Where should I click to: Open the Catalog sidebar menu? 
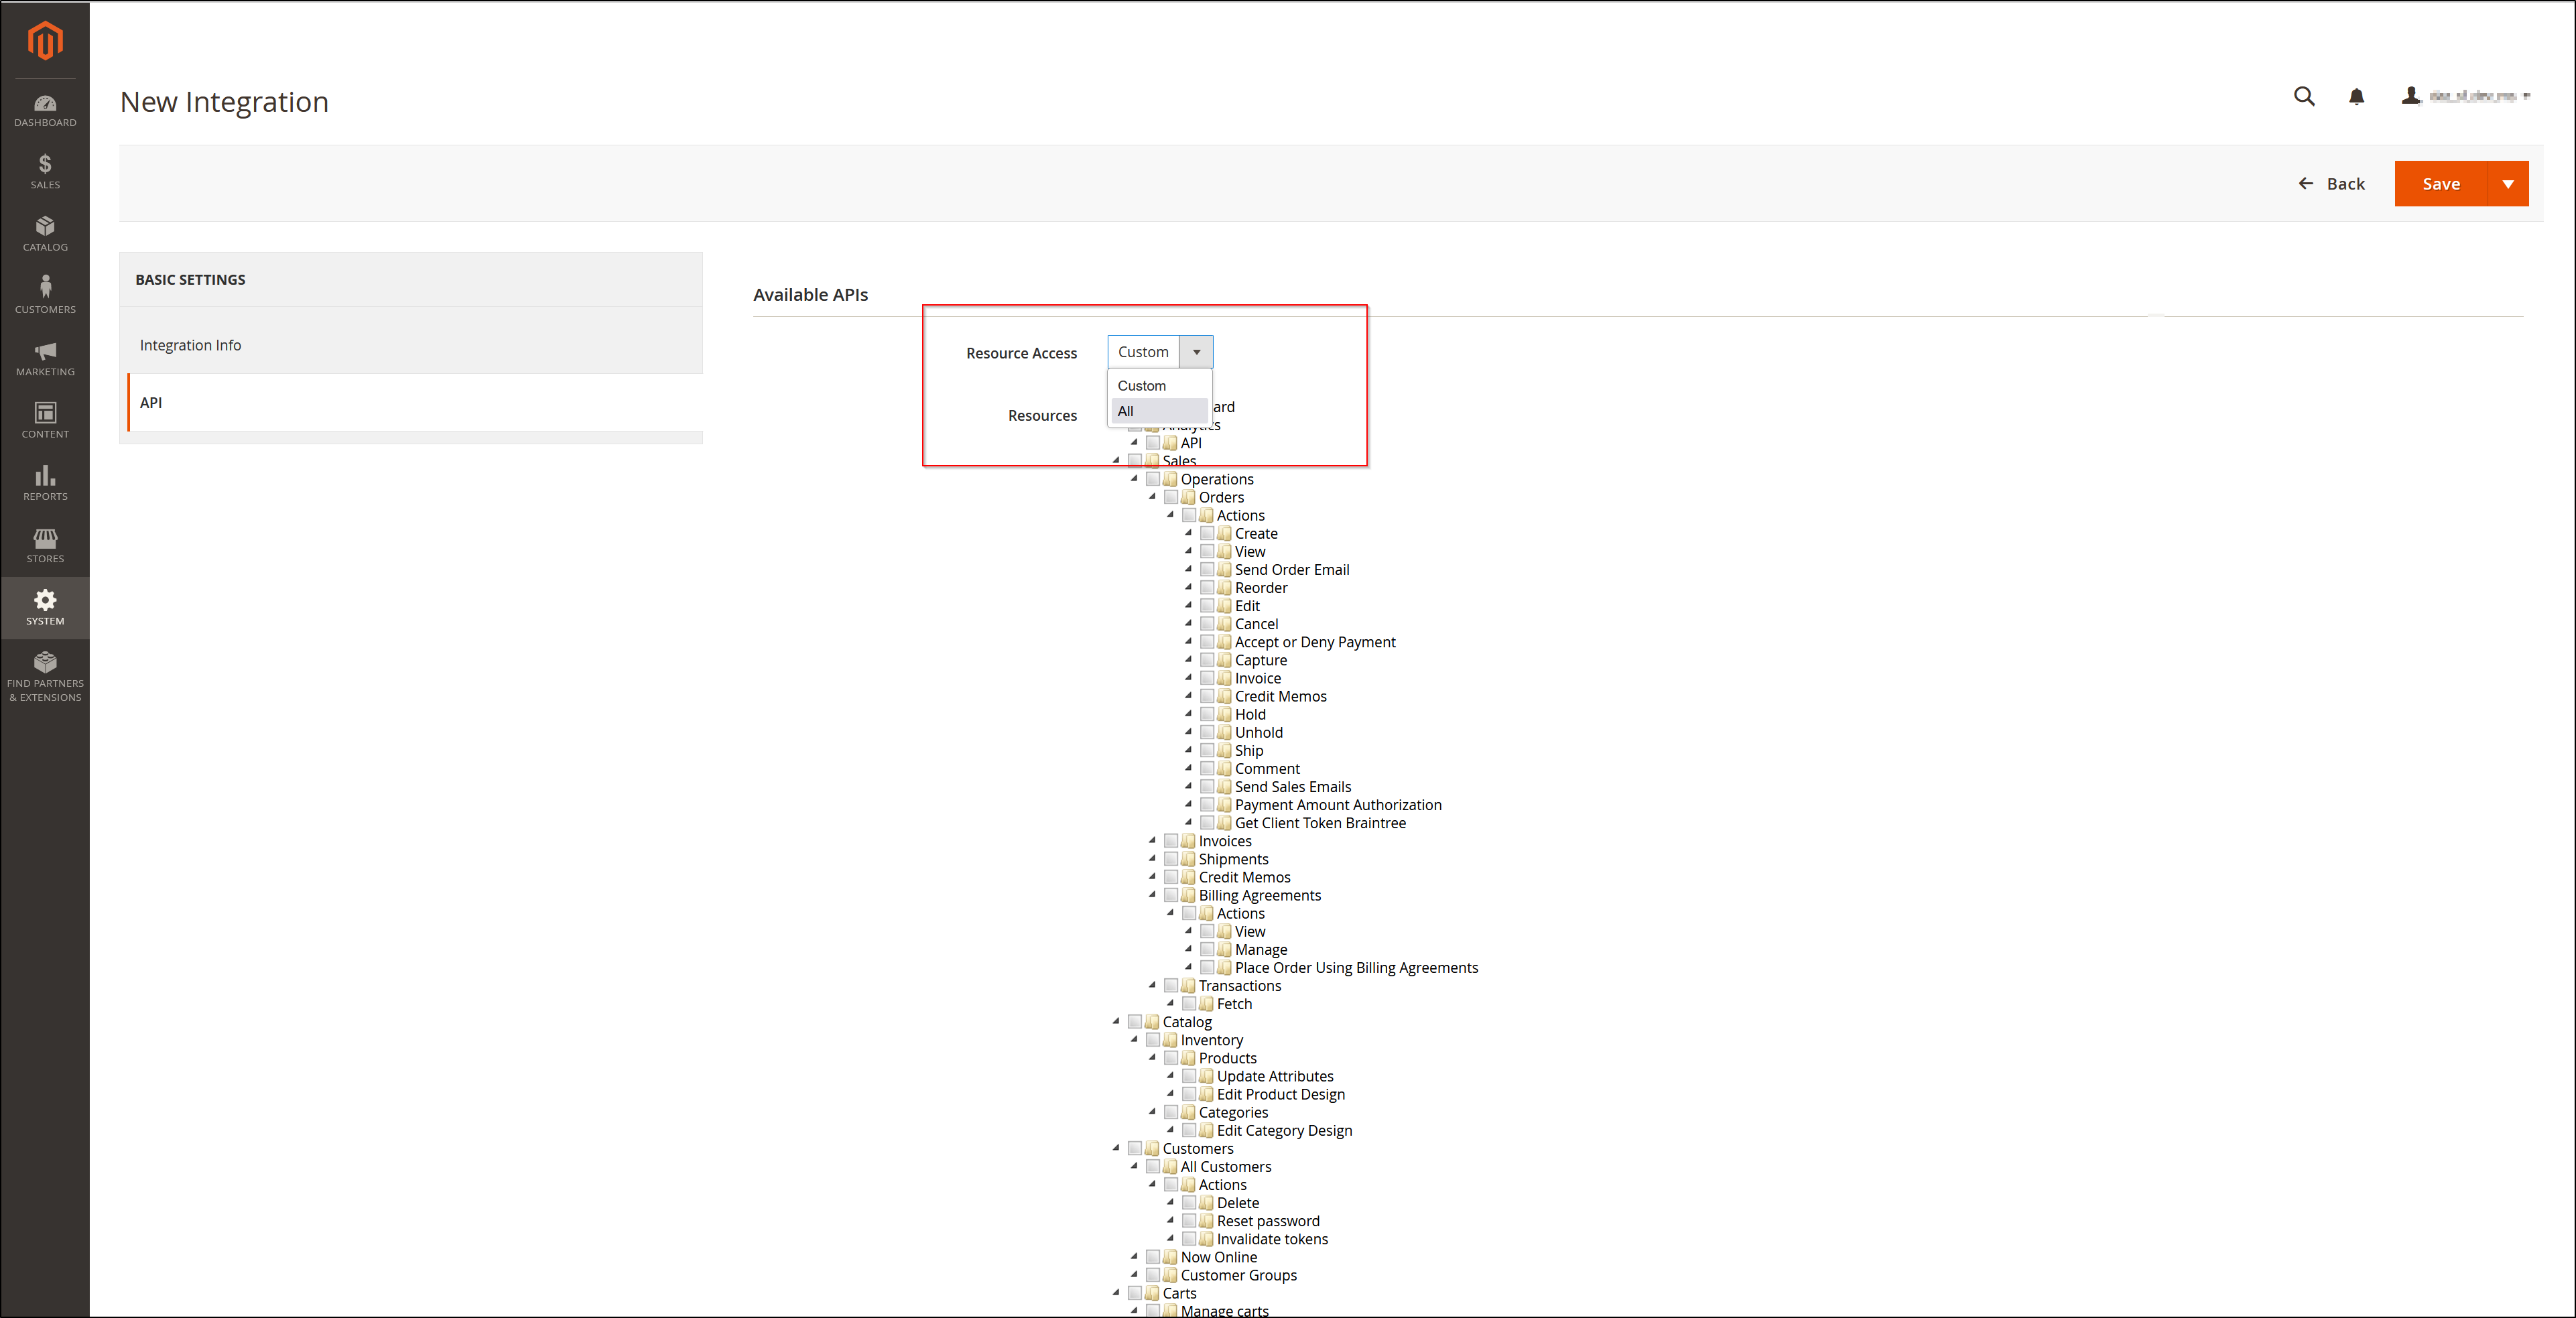point(45,234)
